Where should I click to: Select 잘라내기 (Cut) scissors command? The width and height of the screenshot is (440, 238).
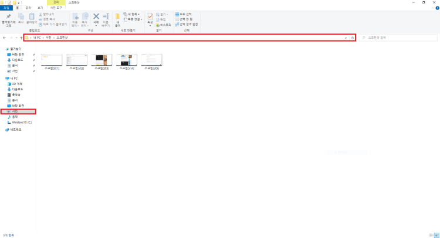(x=46, y=14)
